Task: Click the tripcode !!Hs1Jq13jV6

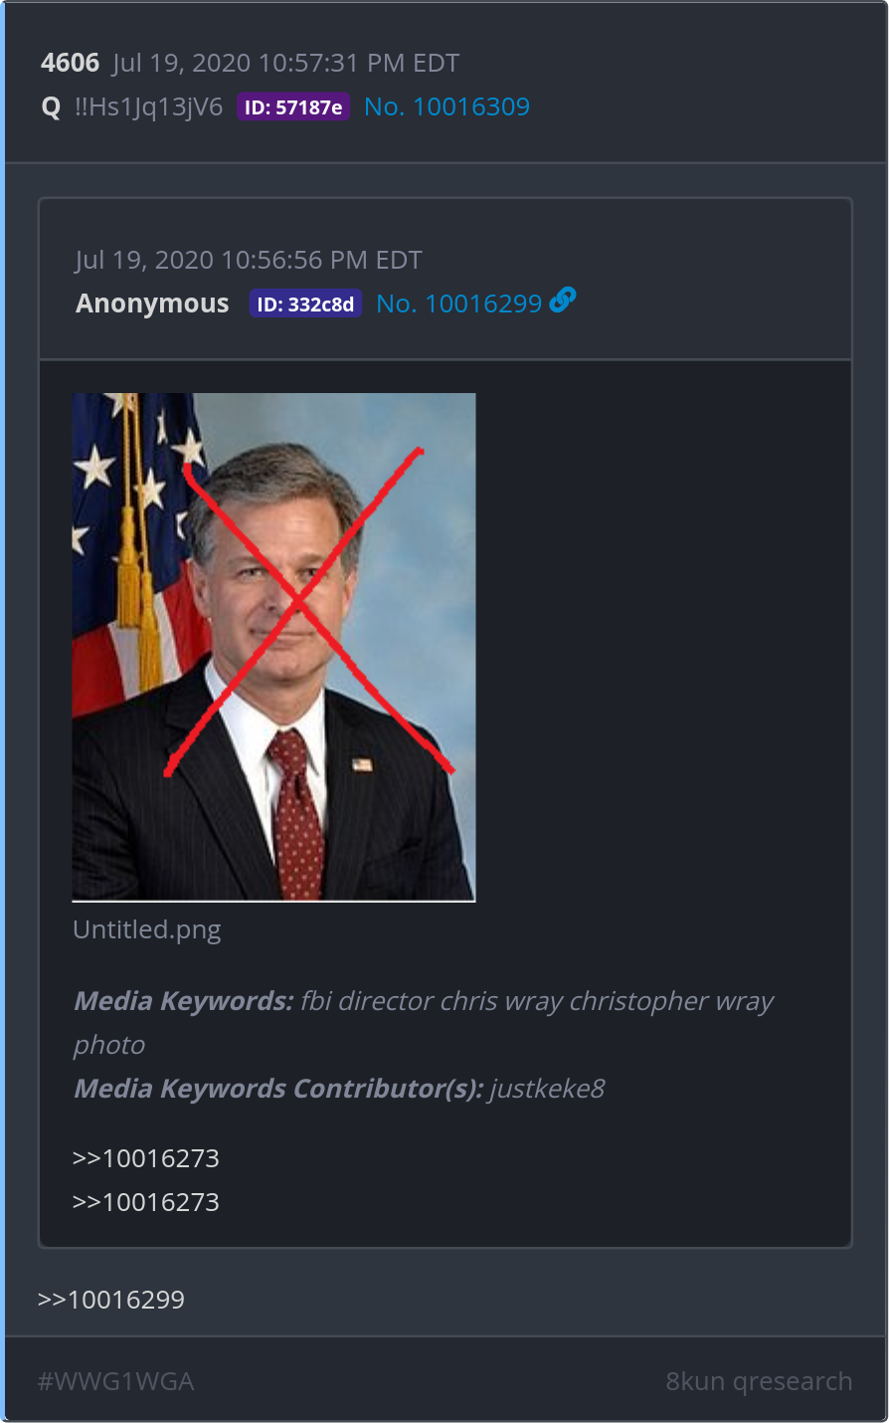Action: coord(149,107)
